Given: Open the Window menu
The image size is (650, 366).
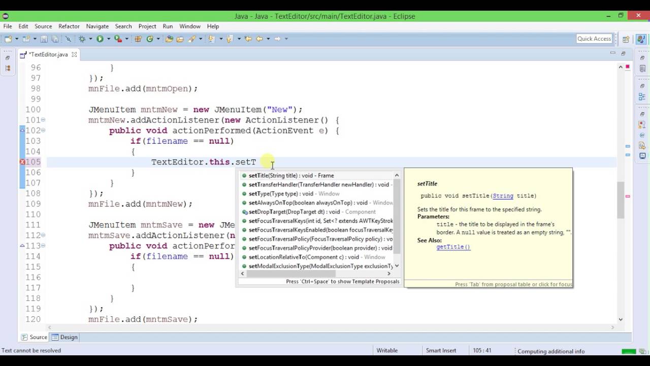Looking at the screenshot, I should (190, 26).
